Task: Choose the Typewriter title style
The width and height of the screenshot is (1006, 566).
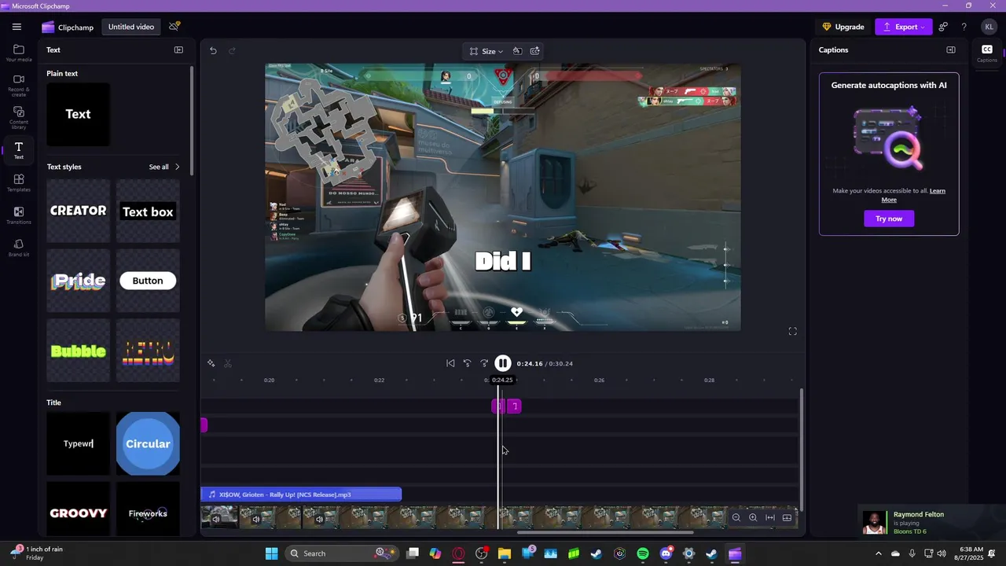Action: [x=78, y=443]
